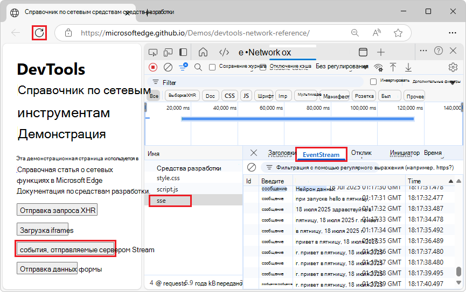Filter requests by Img type
This screenshot has width=466, height=292.
[283, 96]
